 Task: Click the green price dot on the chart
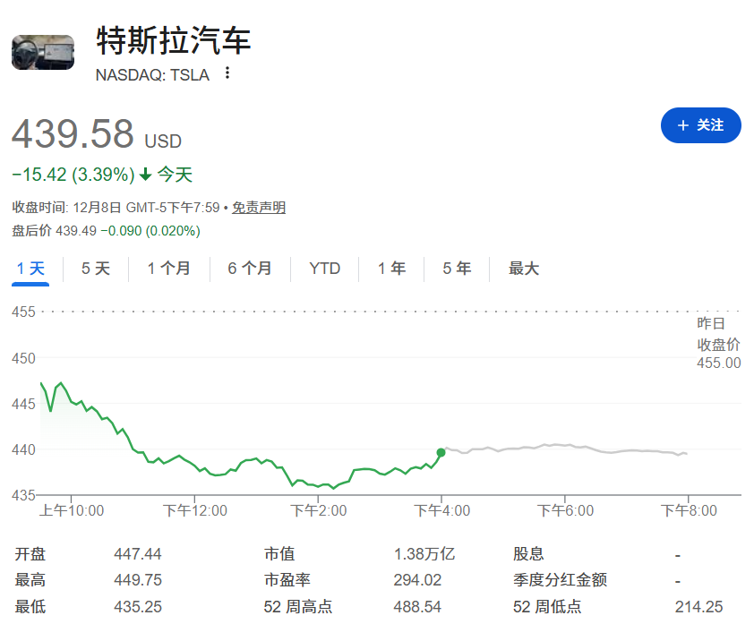[440, 453]
